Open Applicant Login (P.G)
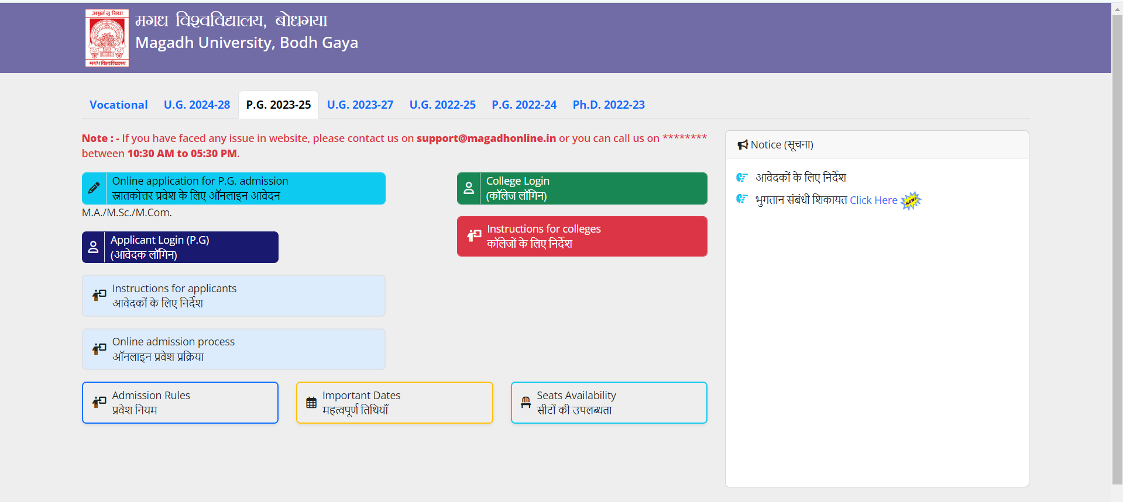This screenshot has height=502, width=1123. point(180,247)
